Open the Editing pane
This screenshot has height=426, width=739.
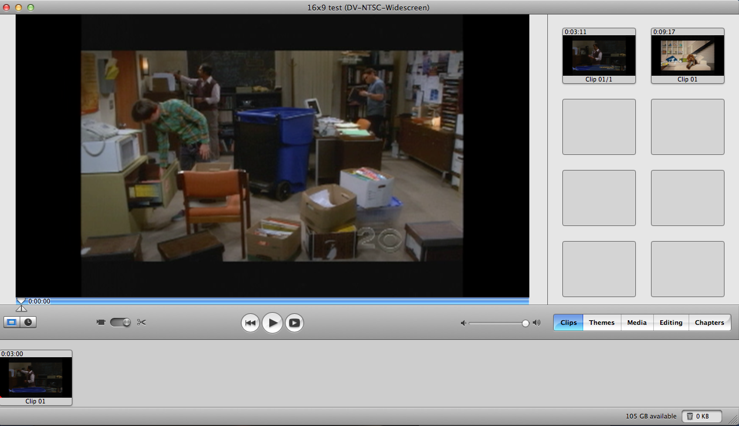tap(671, 323)
